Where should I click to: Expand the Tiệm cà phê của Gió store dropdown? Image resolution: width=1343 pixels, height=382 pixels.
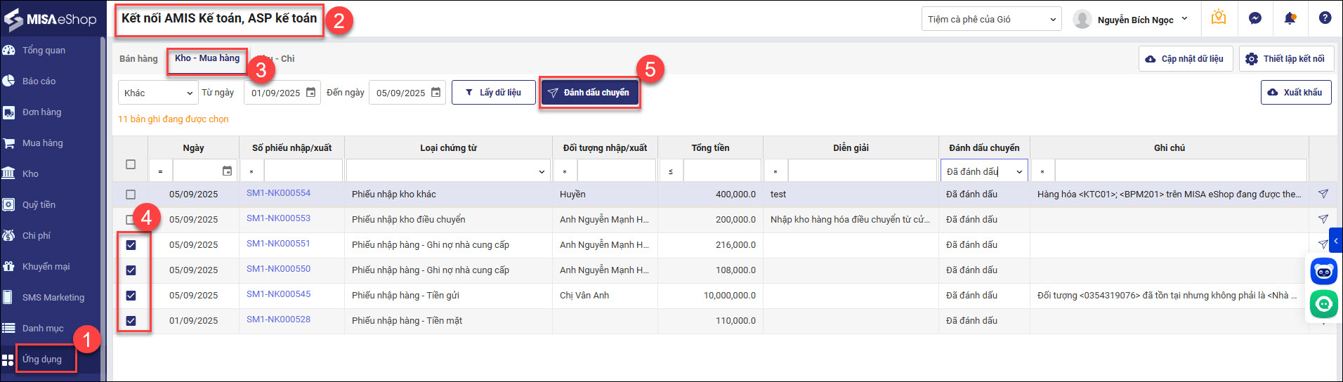pyautogui.click(x=991, y=20)
